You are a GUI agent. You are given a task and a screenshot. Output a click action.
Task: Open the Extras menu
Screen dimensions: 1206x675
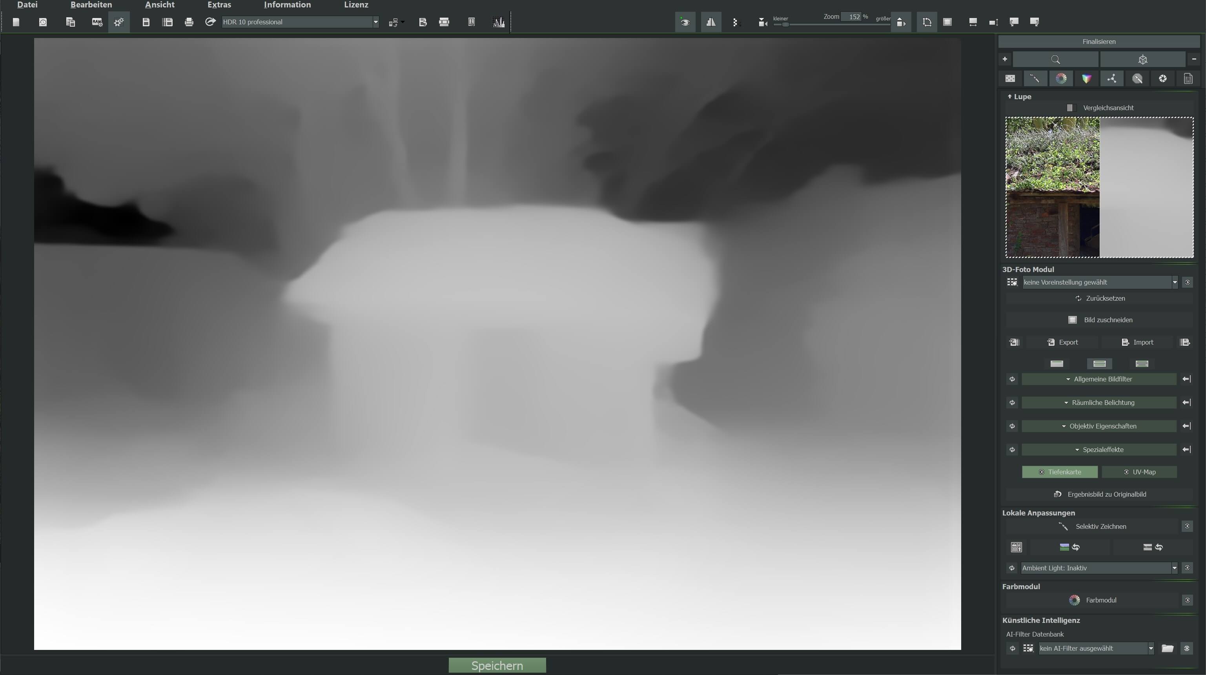coord(219,5)
